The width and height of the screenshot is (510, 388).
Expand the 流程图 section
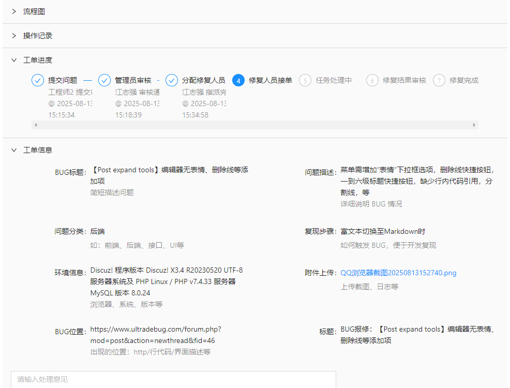14,11
